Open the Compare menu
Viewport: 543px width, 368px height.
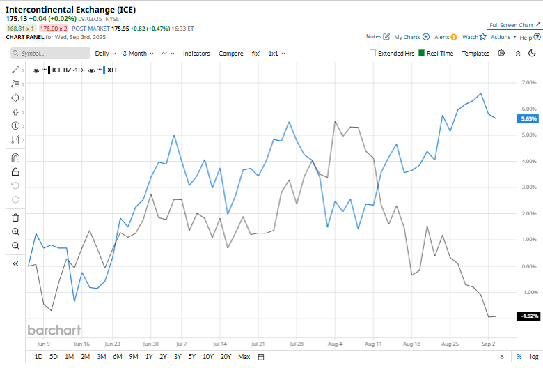click(x=230, y=54)
